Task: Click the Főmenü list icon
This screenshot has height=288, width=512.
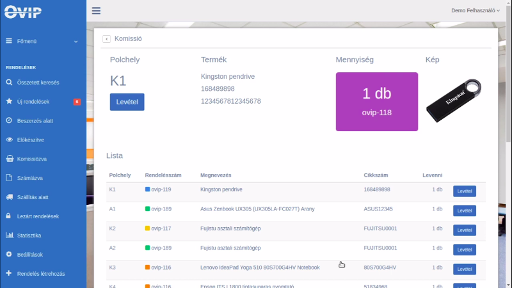Action: pyautogui.click(x=9, y=41)
